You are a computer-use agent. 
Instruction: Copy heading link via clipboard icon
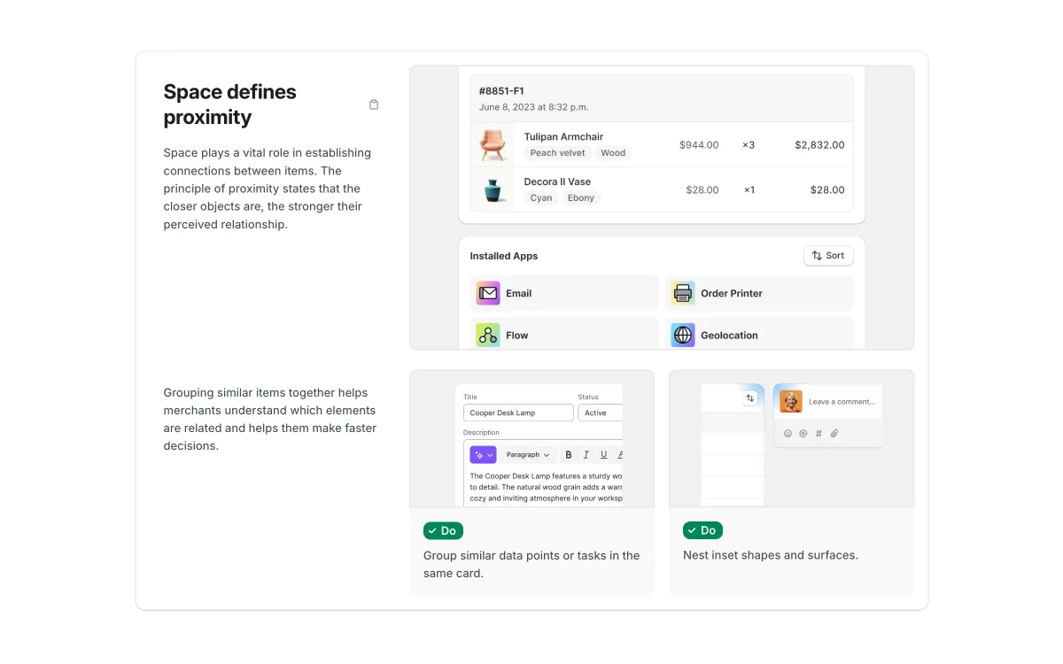[x=374, y=104]
